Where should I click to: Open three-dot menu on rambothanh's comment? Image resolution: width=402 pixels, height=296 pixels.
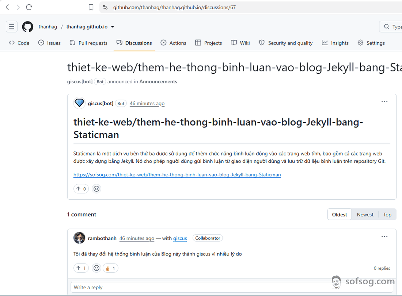click(x=384, y=237)
